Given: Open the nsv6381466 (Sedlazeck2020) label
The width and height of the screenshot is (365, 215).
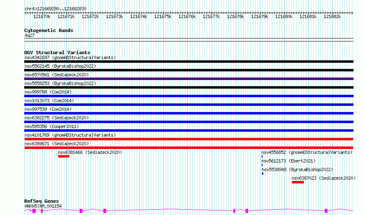Looking at the screenshot, I should click(90, 152).
